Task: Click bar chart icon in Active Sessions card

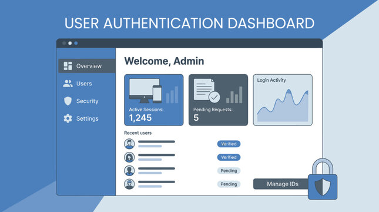Action: coord(172,95)
